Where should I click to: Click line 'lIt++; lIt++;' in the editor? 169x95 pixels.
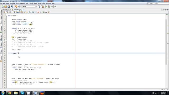point(17,50)
